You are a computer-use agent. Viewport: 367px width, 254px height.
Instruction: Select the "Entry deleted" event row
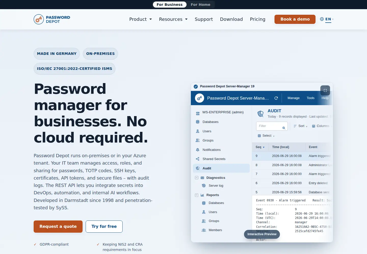pyautogui.click(x=293, y=183)
